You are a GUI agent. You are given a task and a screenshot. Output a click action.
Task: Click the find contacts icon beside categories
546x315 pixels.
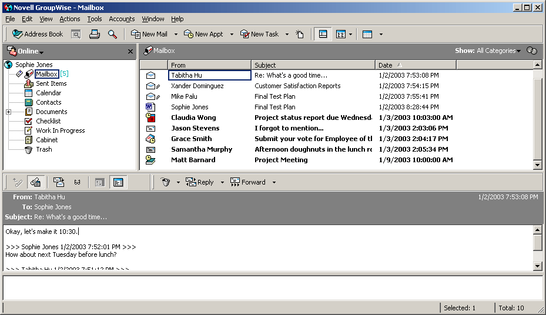(532, 51)
